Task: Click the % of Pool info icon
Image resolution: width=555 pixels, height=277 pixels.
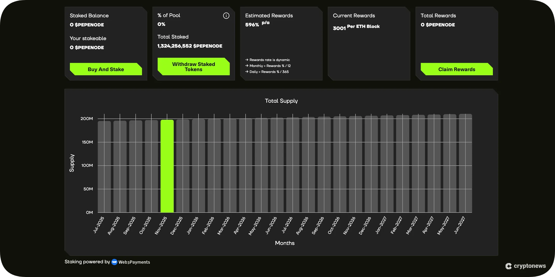Action: pyautogui.click(x=226, y=16)
